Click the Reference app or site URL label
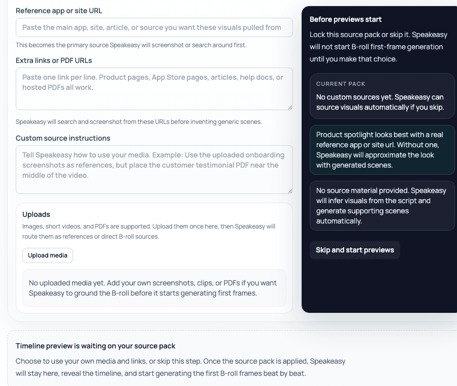 (59, 11)
